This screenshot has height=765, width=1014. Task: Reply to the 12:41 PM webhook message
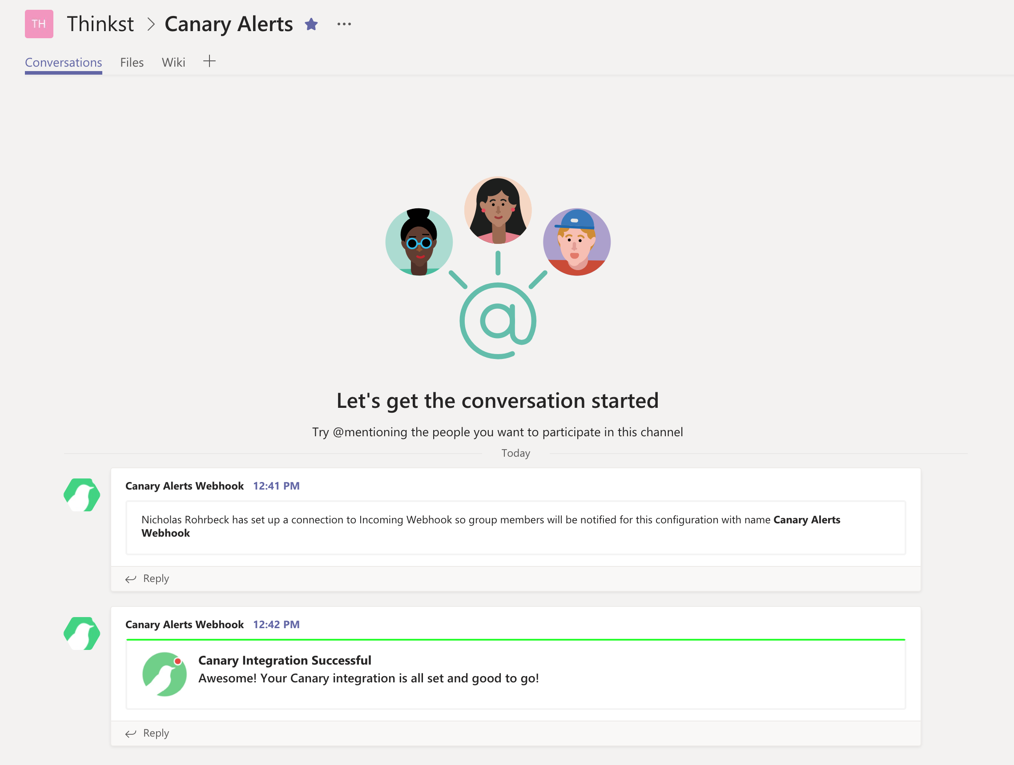click(x=156, y=578)
